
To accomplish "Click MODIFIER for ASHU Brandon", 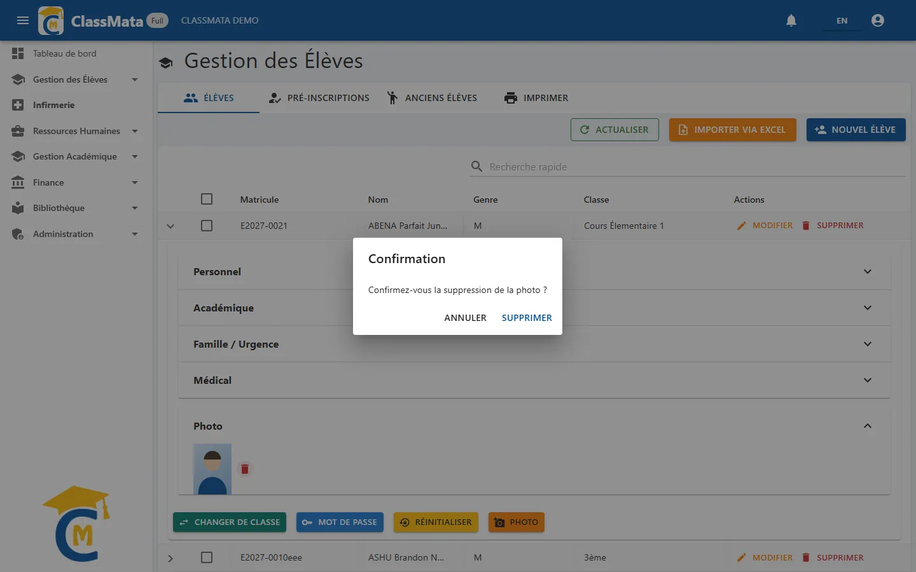I will click(x=765, y=557).
